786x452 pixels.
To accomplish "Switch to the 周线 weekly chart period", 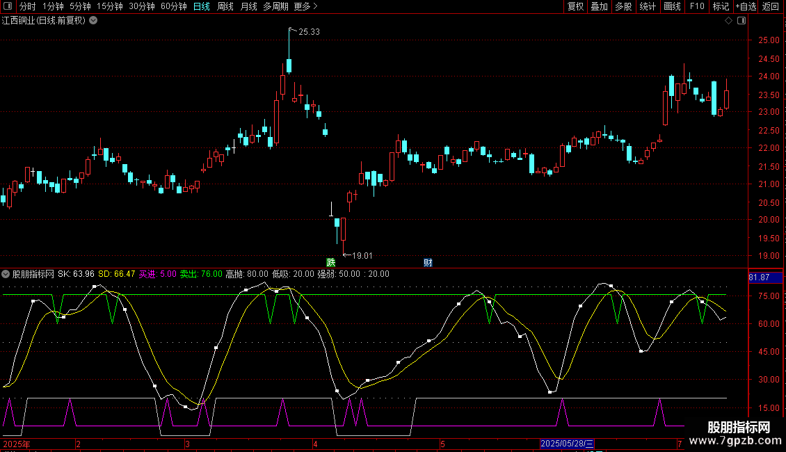I will tap(225, 6).
